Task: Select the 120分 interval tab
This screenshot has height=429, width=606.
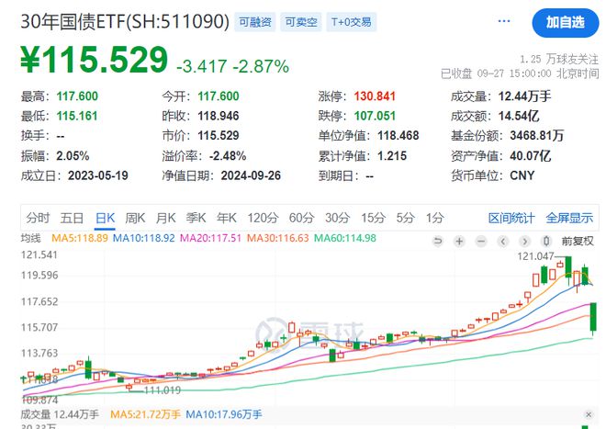Action: tap(263, 218)
